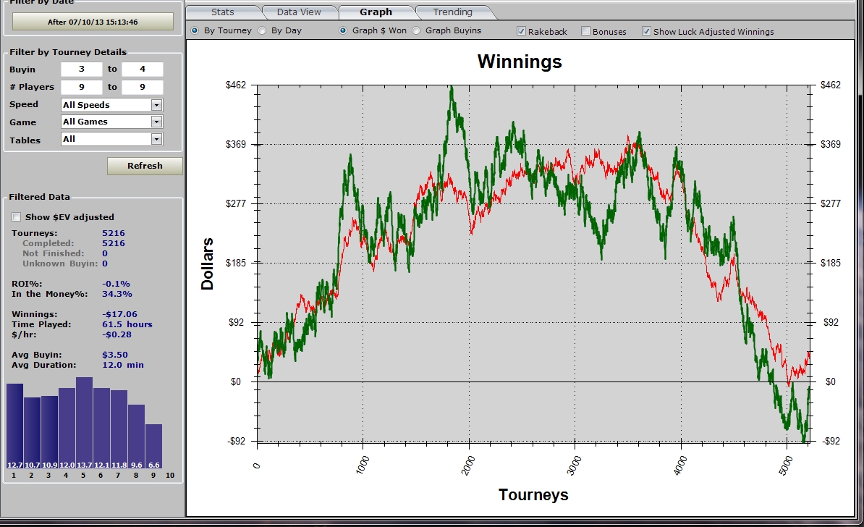This screenshot has width=864, height=527.
Task: Select the Trending tab
Action: point(452,12)
